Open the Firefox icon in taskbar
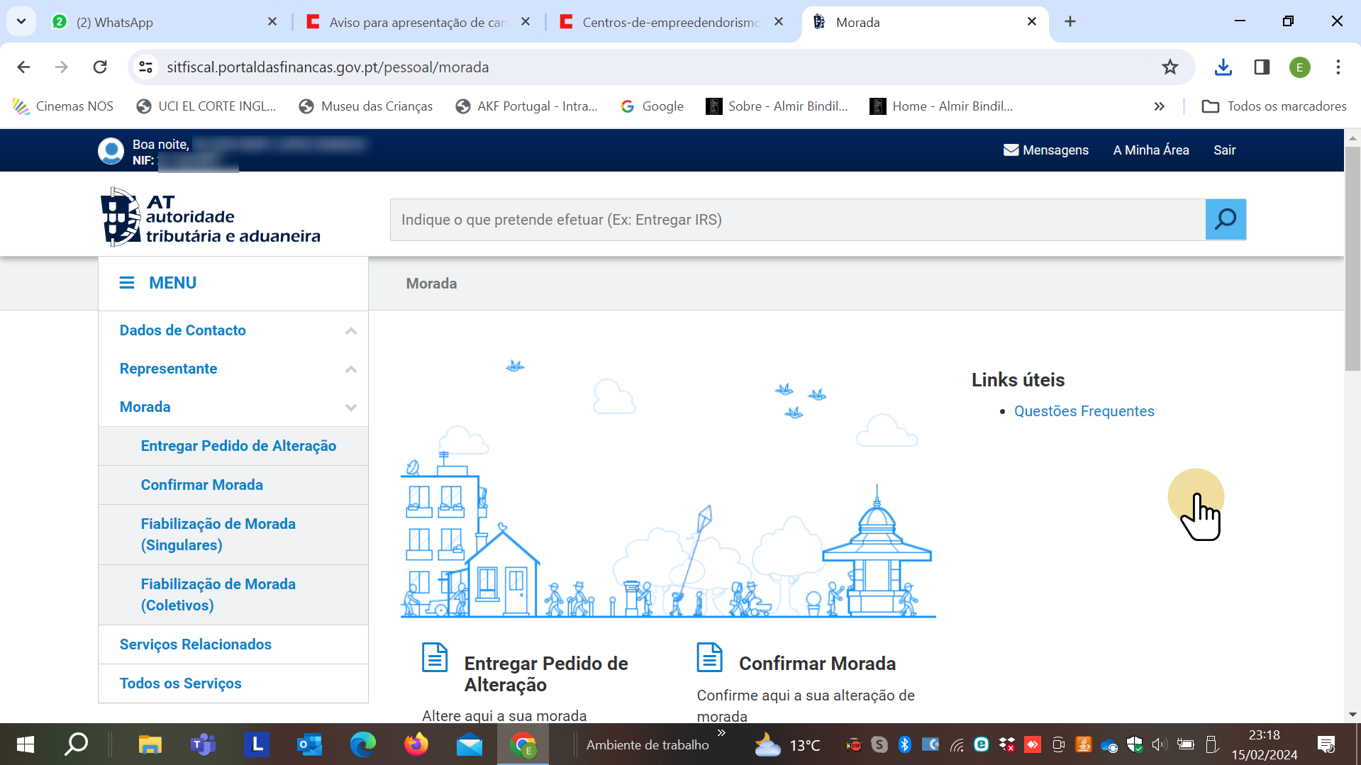 pyautogui.click(x=416, y=744)
